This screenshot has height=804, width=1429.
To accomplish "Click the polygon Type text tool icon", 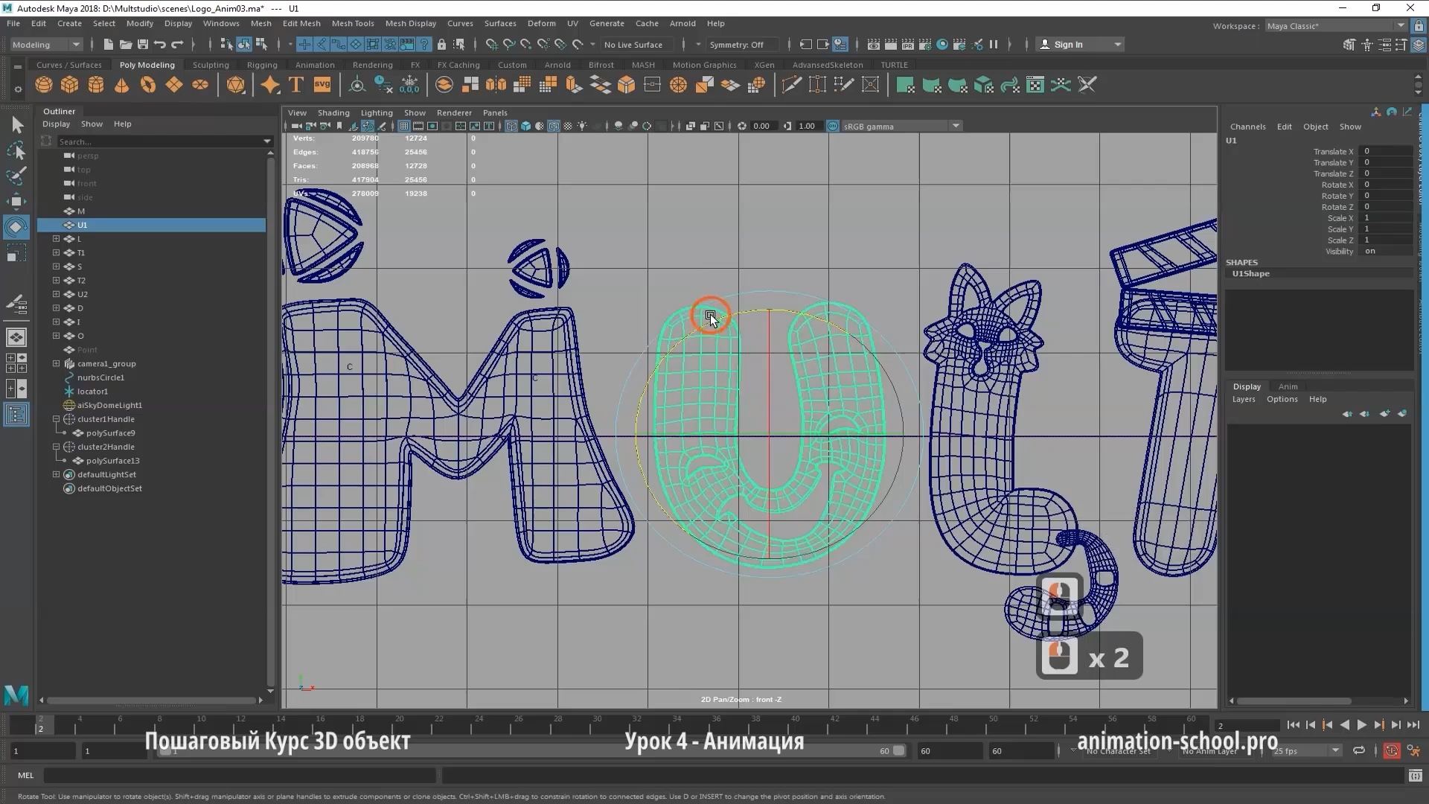I will point(296,85).
